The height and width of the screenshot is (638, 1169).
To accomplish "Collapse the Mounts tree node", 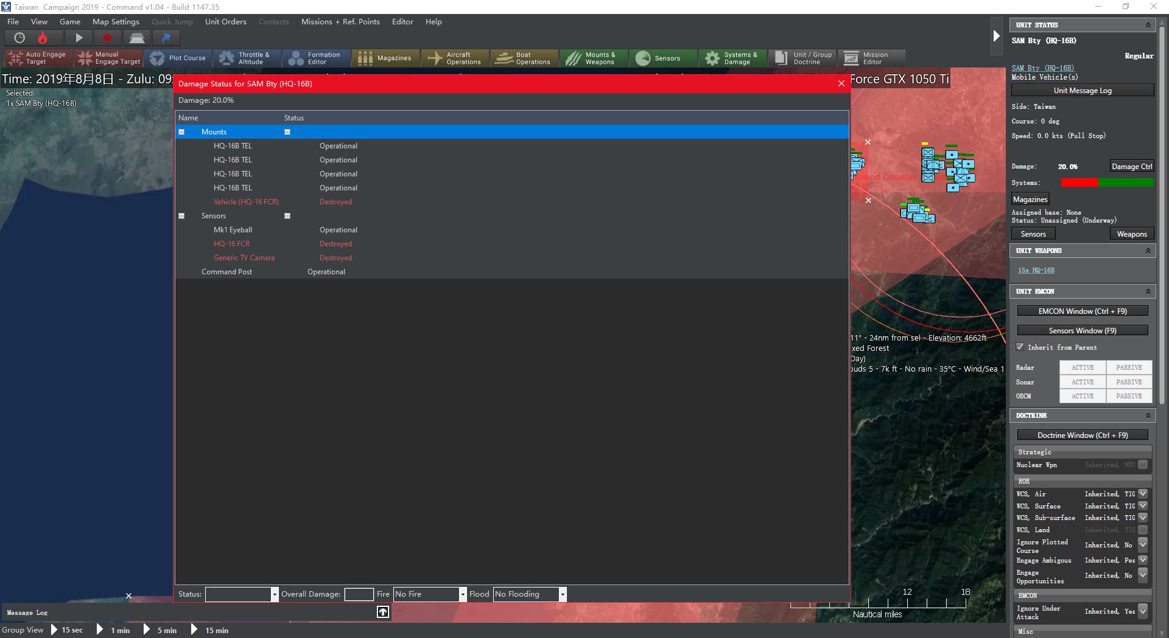I will click(181, 132).
